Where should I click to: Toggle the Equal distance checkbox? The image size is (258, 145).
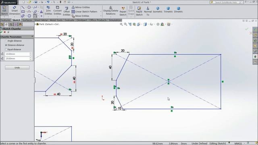pos(6,49)
